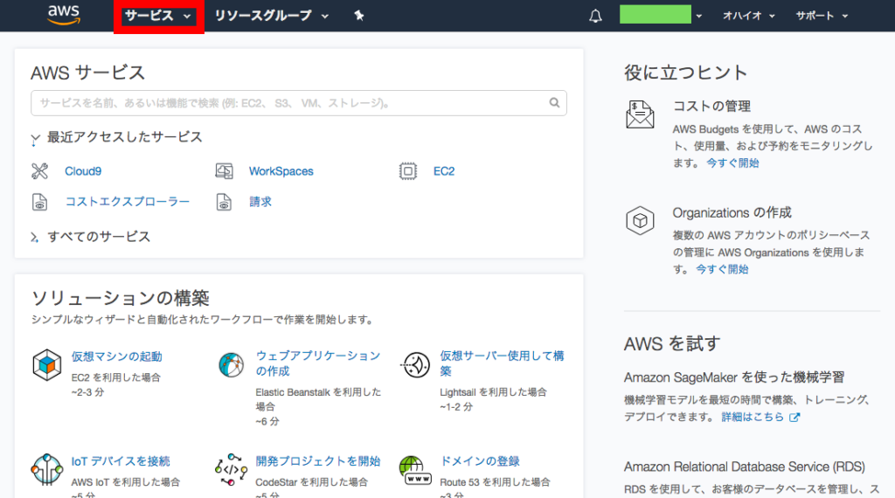This screenshot has height=498, width=895.
Task: Click the コストの管理 envelope icon
Action: [640, 114]
